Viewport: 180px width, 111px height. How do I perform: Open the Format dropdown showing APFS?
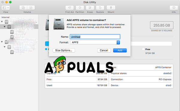coord(95,42)
